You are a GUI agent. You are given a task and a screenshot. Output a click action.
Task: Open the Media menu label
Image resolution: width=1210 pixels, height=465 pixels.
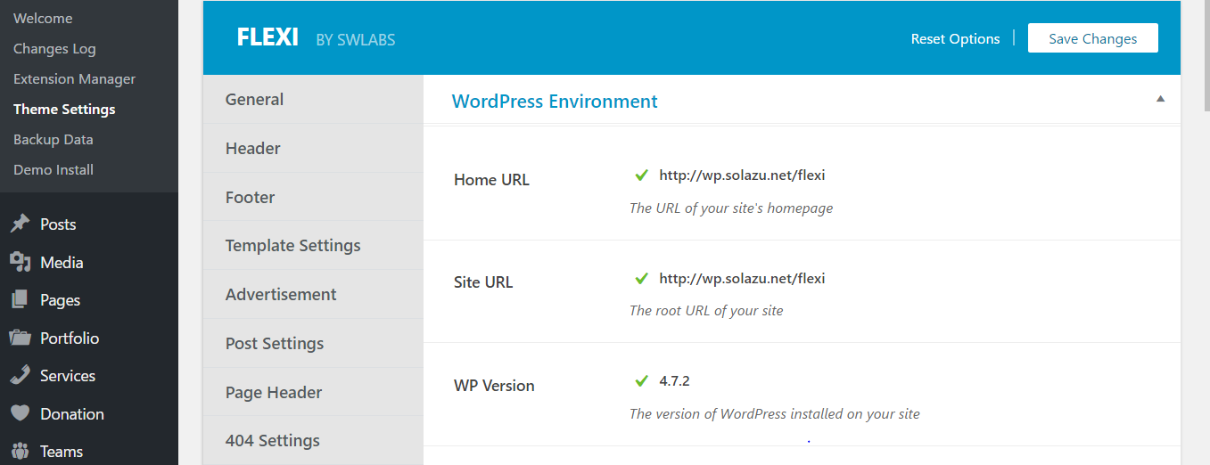pos(62,263)
